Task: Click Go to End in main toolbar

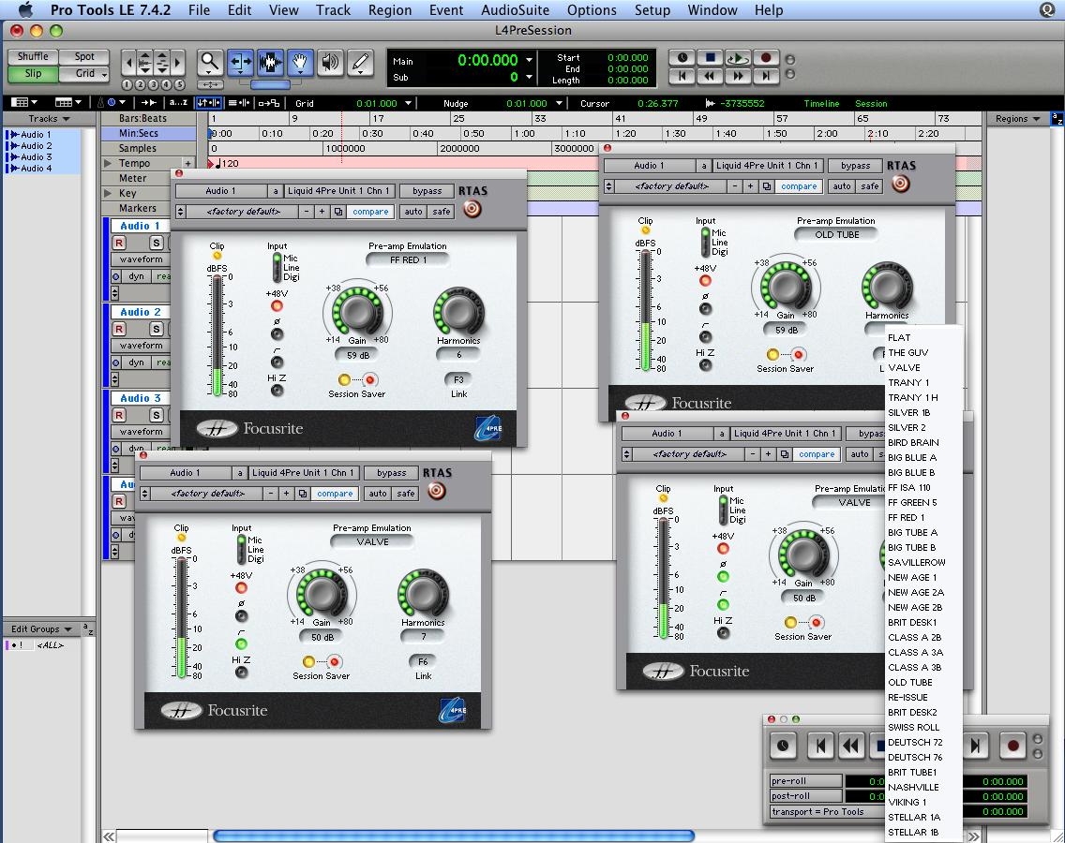Action: [x=766, y=76]
